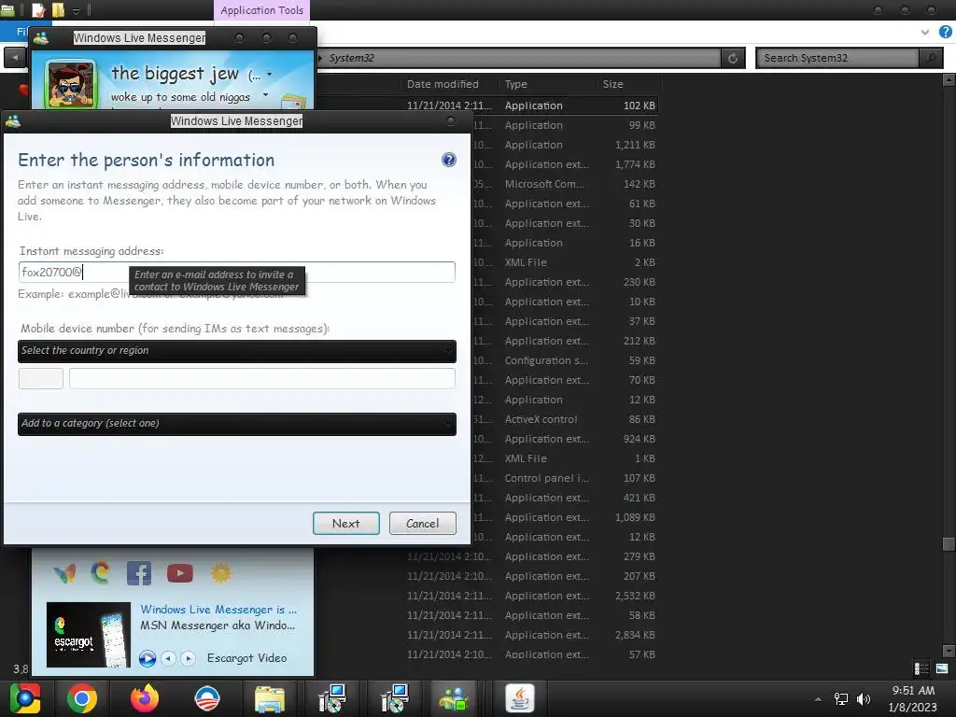
Task: Focus the Instant messaging address field
Action: pos(236,272)
